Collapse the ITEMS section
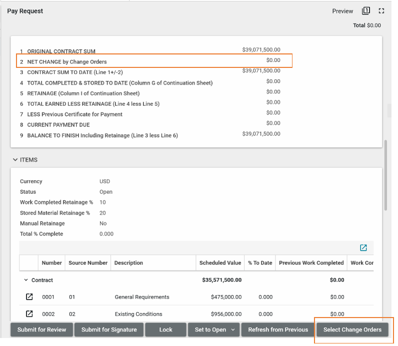Viewport: 398px width, 346px height. pyautogui.click(x=15, y=160)
